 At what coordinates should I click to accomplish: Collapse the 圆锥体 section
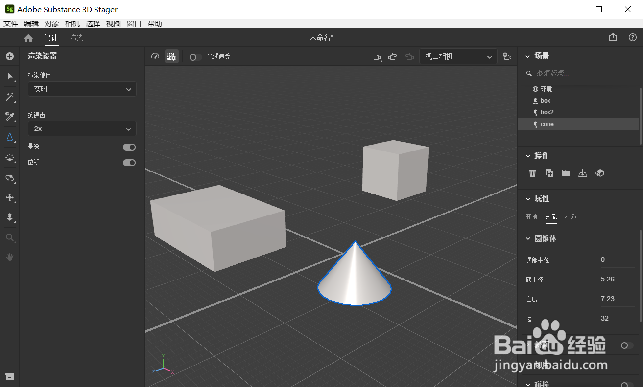528,239
